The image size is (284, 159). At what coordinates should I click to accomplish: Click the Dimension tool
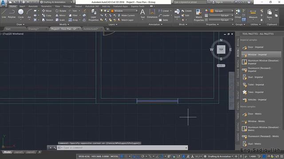coord(152,14)
